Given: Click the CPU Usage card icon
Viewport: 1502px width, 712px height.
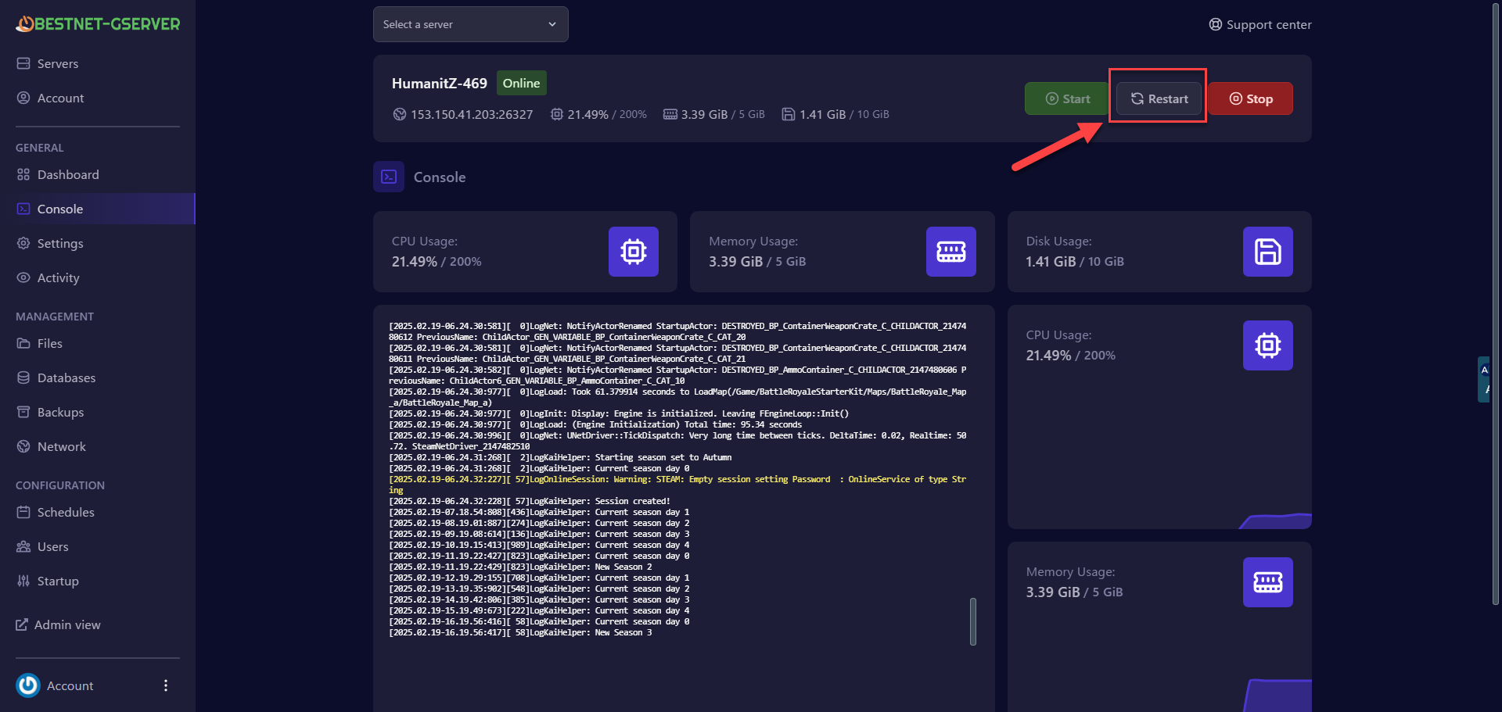Looking at the screenshot, I should [634, 252].
